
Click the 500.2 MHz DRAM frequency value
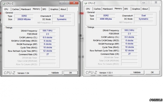coord(129,30)
